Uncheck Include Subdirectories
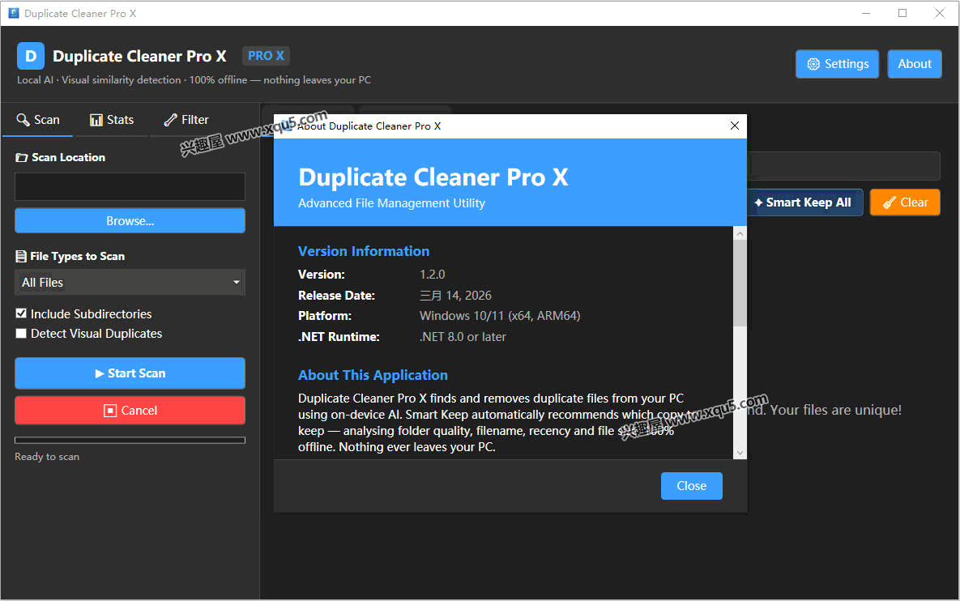The height and width of the screenshot is (601, 960). pos(21,313)
